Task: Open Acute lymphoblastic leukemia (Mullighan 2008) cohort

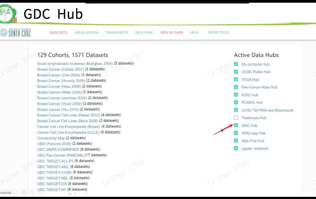Action: (x=75, y=64)
